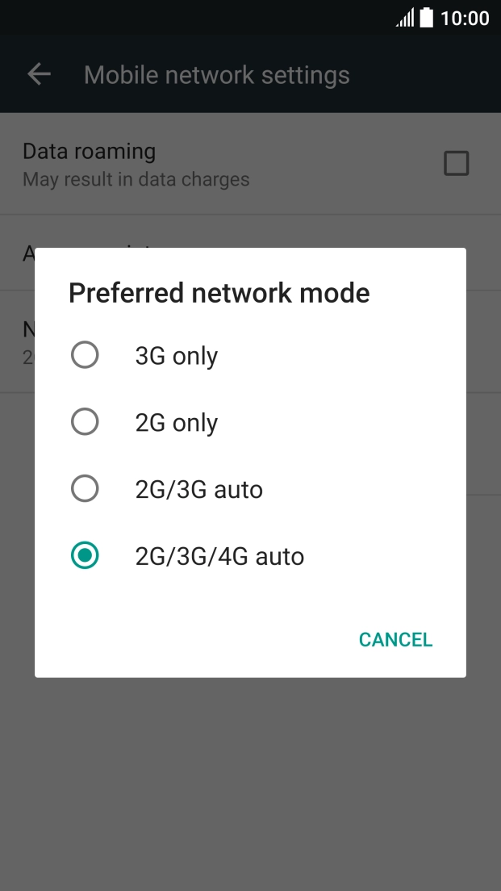
Task: Select the 3G only network mode
Action: pos(176,355)
